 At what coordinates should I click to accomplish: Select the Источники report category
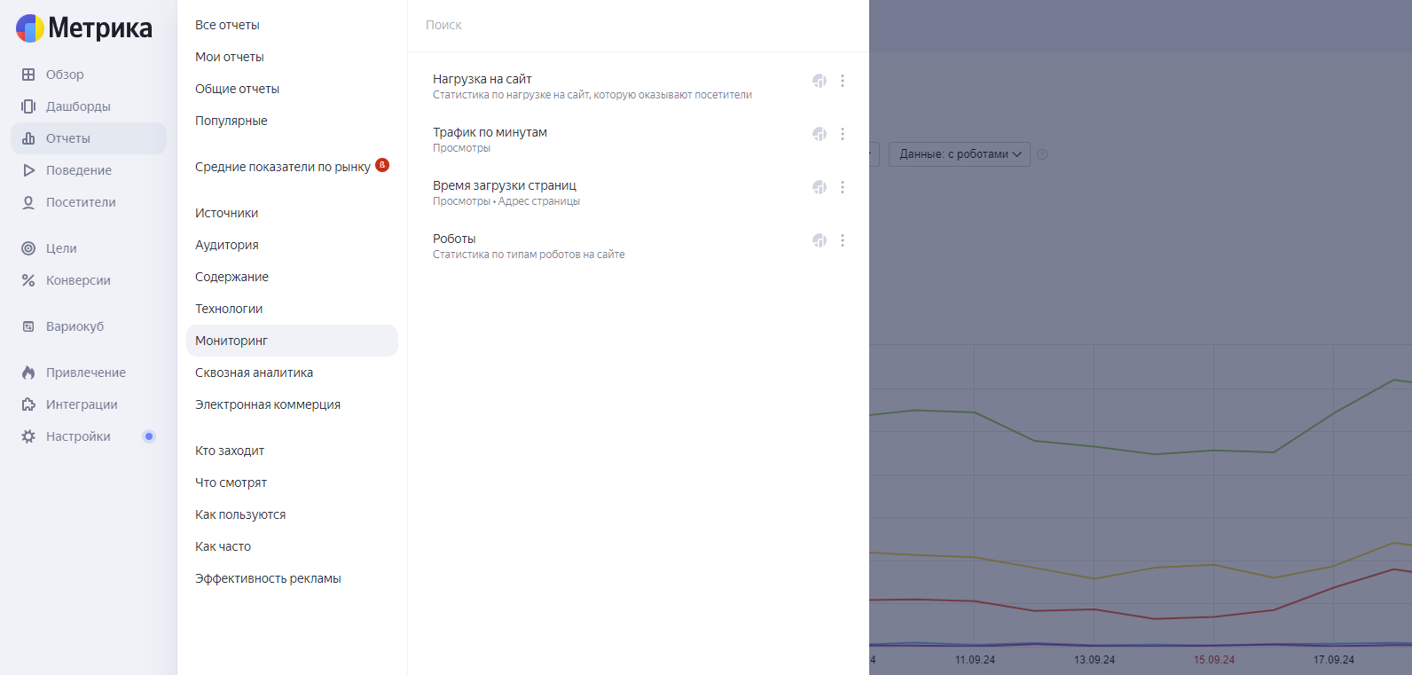[x=227, y=213]
